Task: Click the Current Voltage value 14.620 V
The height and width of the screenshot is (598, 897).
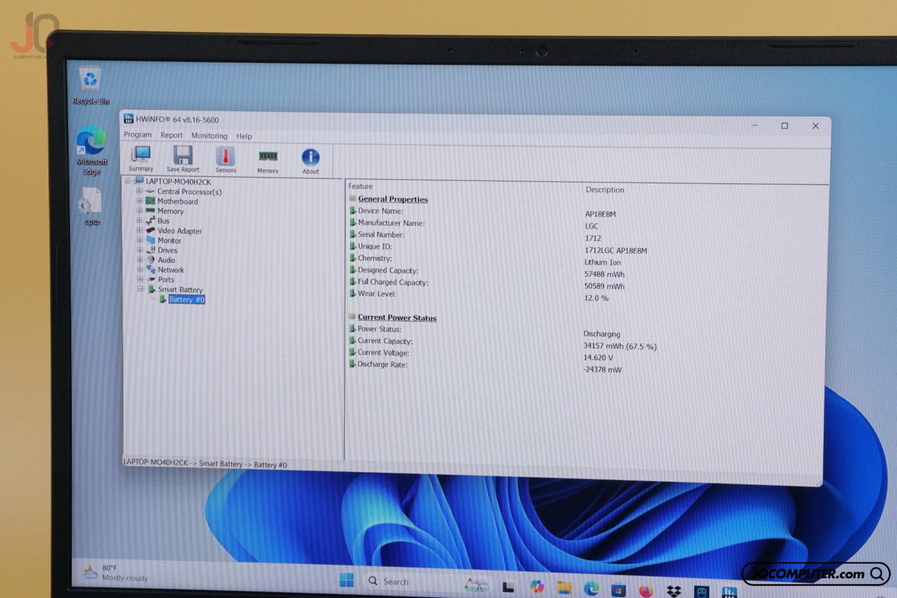Action: click(x=598, y=358)
